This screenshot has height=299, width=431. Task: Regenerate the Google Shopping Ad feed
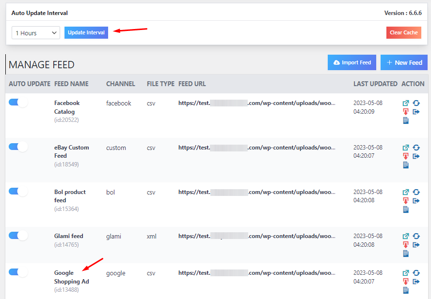[x=416, y=273]
